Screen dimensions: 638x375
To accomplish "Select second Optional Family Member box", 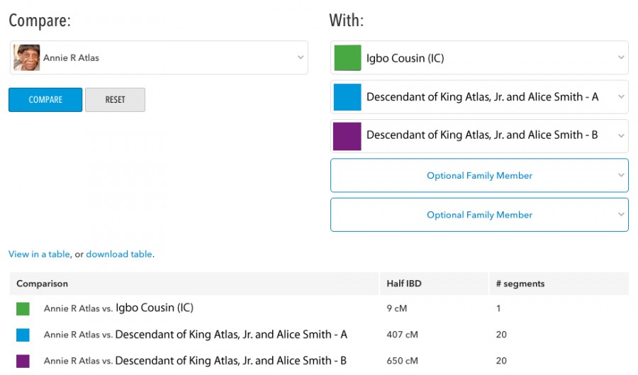I will tap(479, 215).
